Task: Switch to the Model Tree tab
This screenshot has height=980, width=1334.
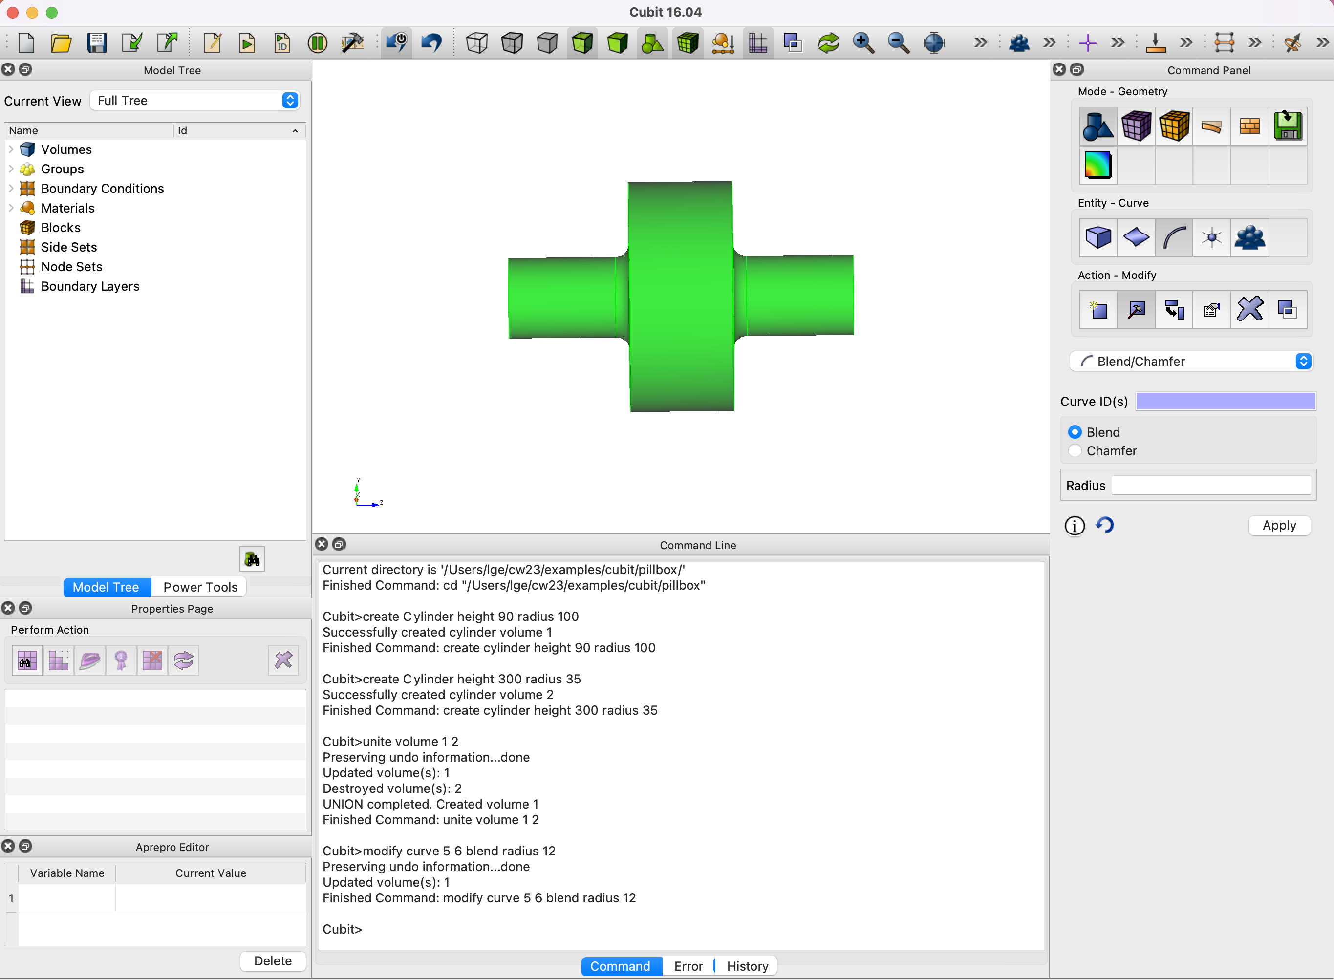Action: pos(106,587)
